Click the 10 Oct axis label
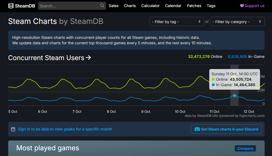Image resolution: width=272 pixels, height=156 pixels. pos(180,112)
